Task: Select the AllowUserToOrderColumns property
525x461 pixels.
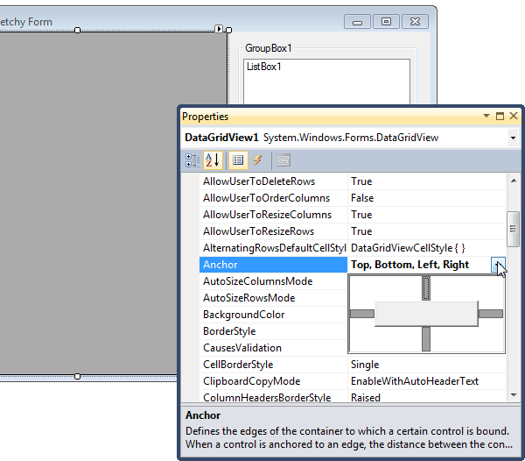Action: pyautogui.click(x=273, y=198)
